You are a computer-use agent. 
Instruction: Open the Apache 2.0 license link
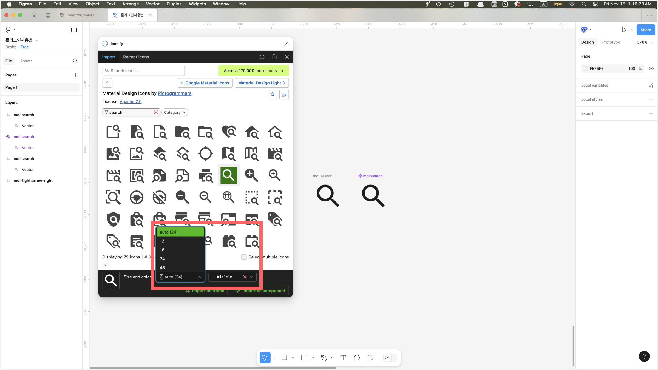click(131, 101)
